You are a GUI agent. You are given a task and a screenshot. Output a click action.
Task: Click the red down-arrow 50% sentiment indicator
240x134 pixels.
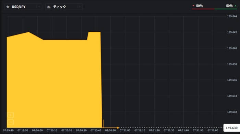click(x=197, y=6)
